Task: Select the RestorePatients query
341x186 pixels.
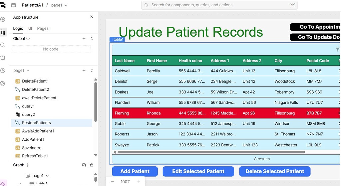Action: [x=52, y=123]
